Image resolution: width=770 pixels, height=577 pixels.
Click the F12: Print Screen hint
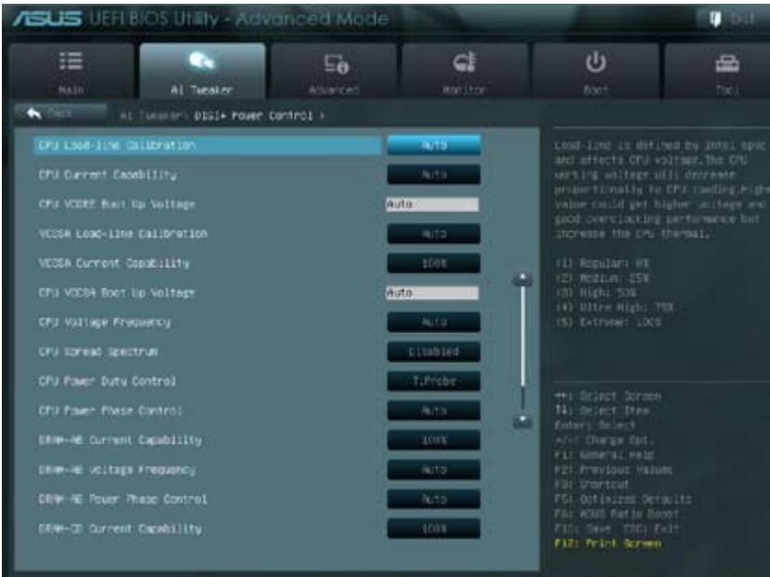tap(608, 543)
